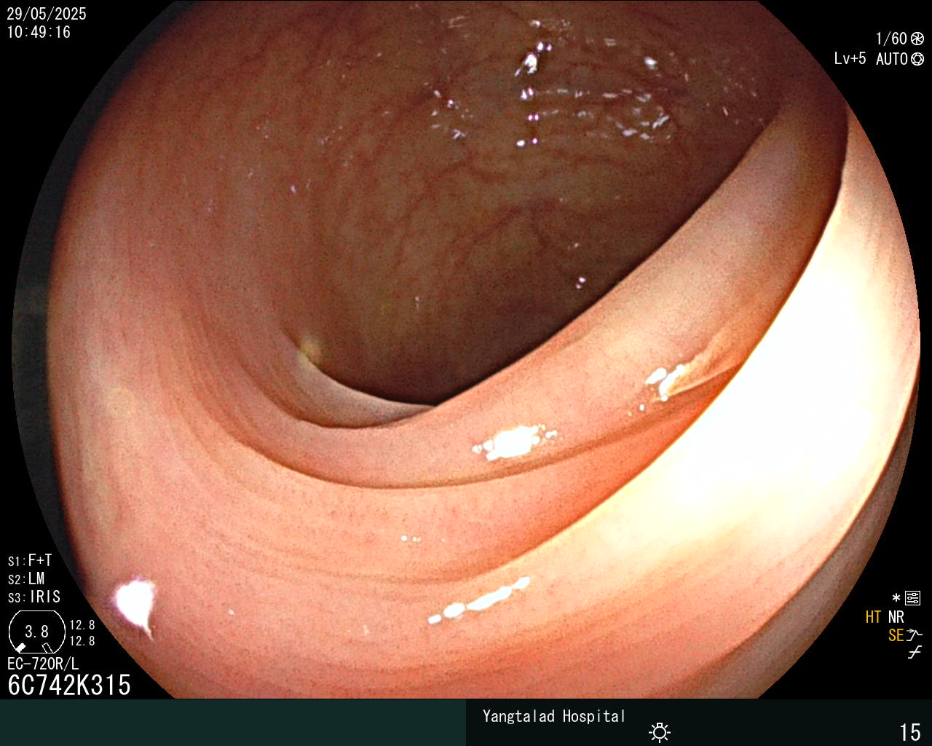Click the Yangtalad Hospital label
932x746 pixels.
[x=554, y=716]
